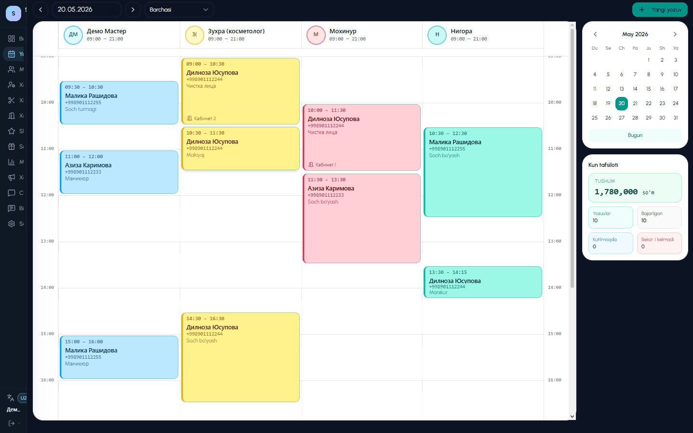The image size is (693, 433).
Task: Click the translate language icon
Action: click(x=11, y=398)
